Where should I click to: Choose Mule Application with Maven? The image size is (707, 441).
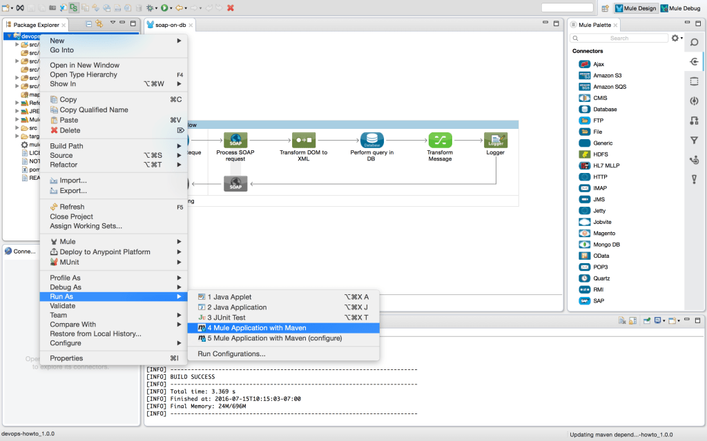tap(256, 328)
